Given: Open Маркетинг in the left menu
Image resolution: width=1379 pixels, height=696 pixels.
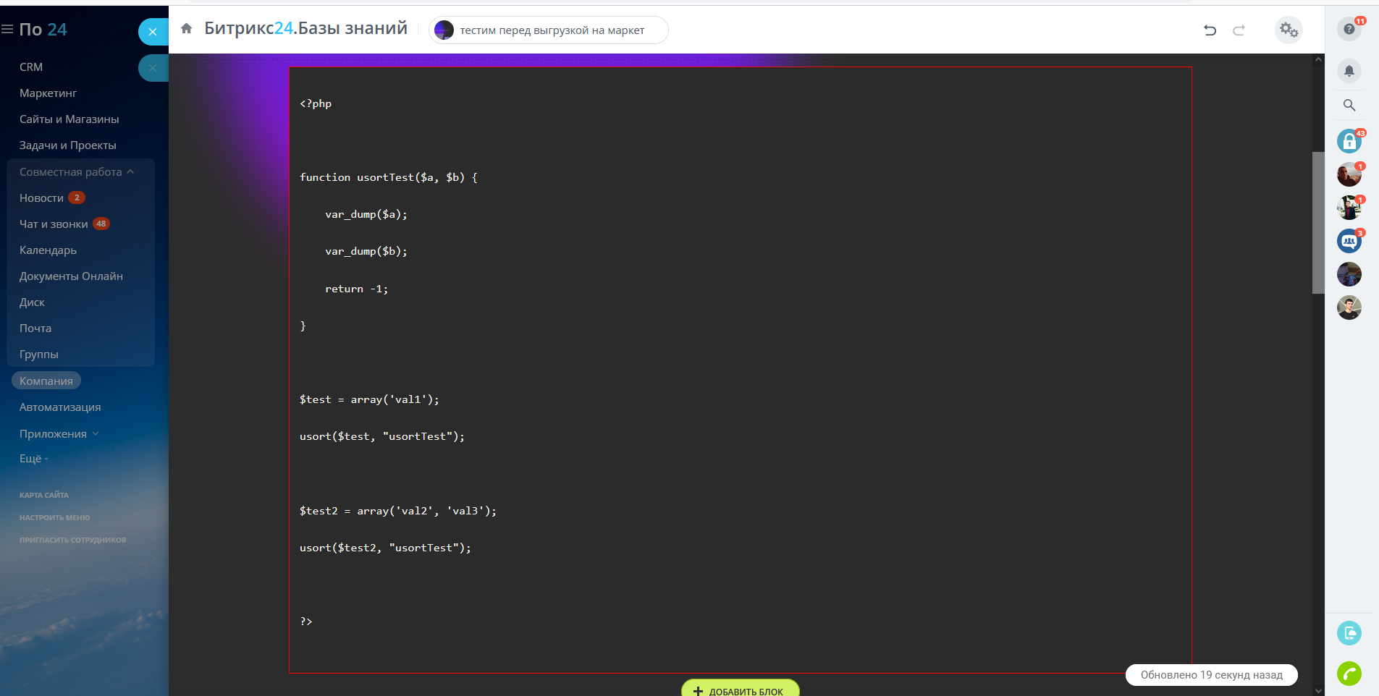Looking at the screenshot, I should point(48,93).
